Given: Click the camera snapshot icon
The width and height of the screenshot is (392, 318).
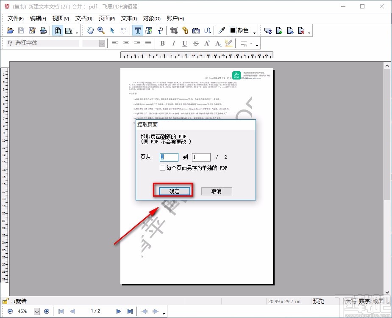Looking at the screenshot, I should tap(196, 30).
